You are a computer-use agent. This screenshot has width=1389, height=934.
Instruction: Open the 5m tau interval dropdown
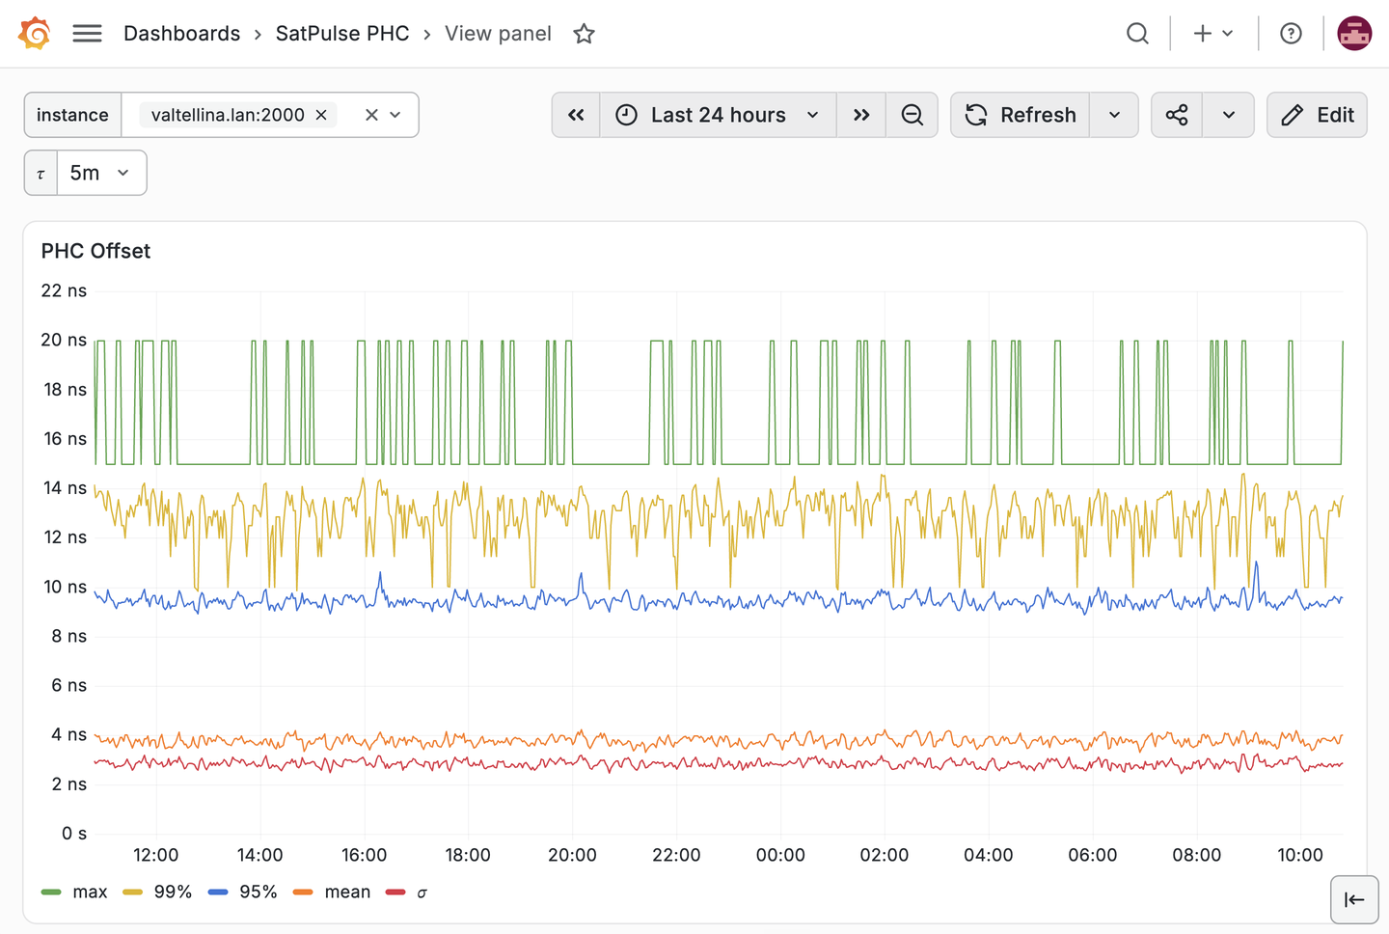(x=101, y=173)
